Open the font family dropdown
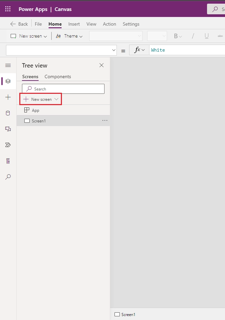Screen dimensions: 225x320 click(116, 36)
